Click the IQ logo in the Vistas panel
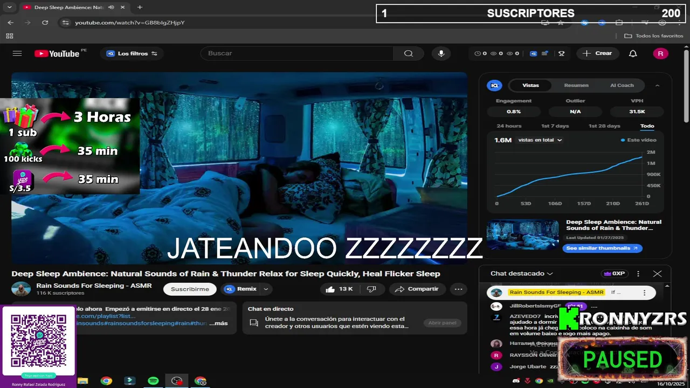The image size is (690, 388). pos(495,85)
